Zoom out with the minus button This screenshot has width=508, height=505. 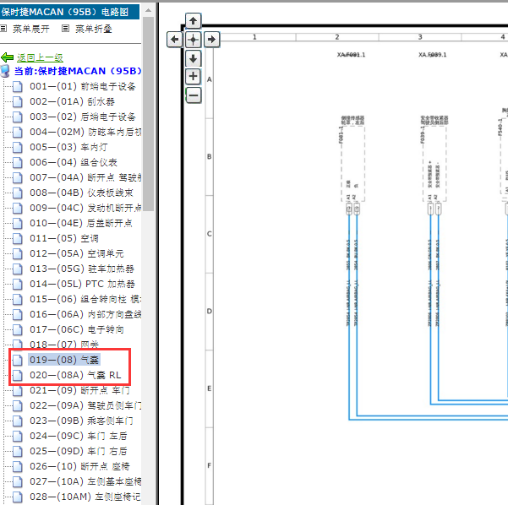[x=193, y=95]
